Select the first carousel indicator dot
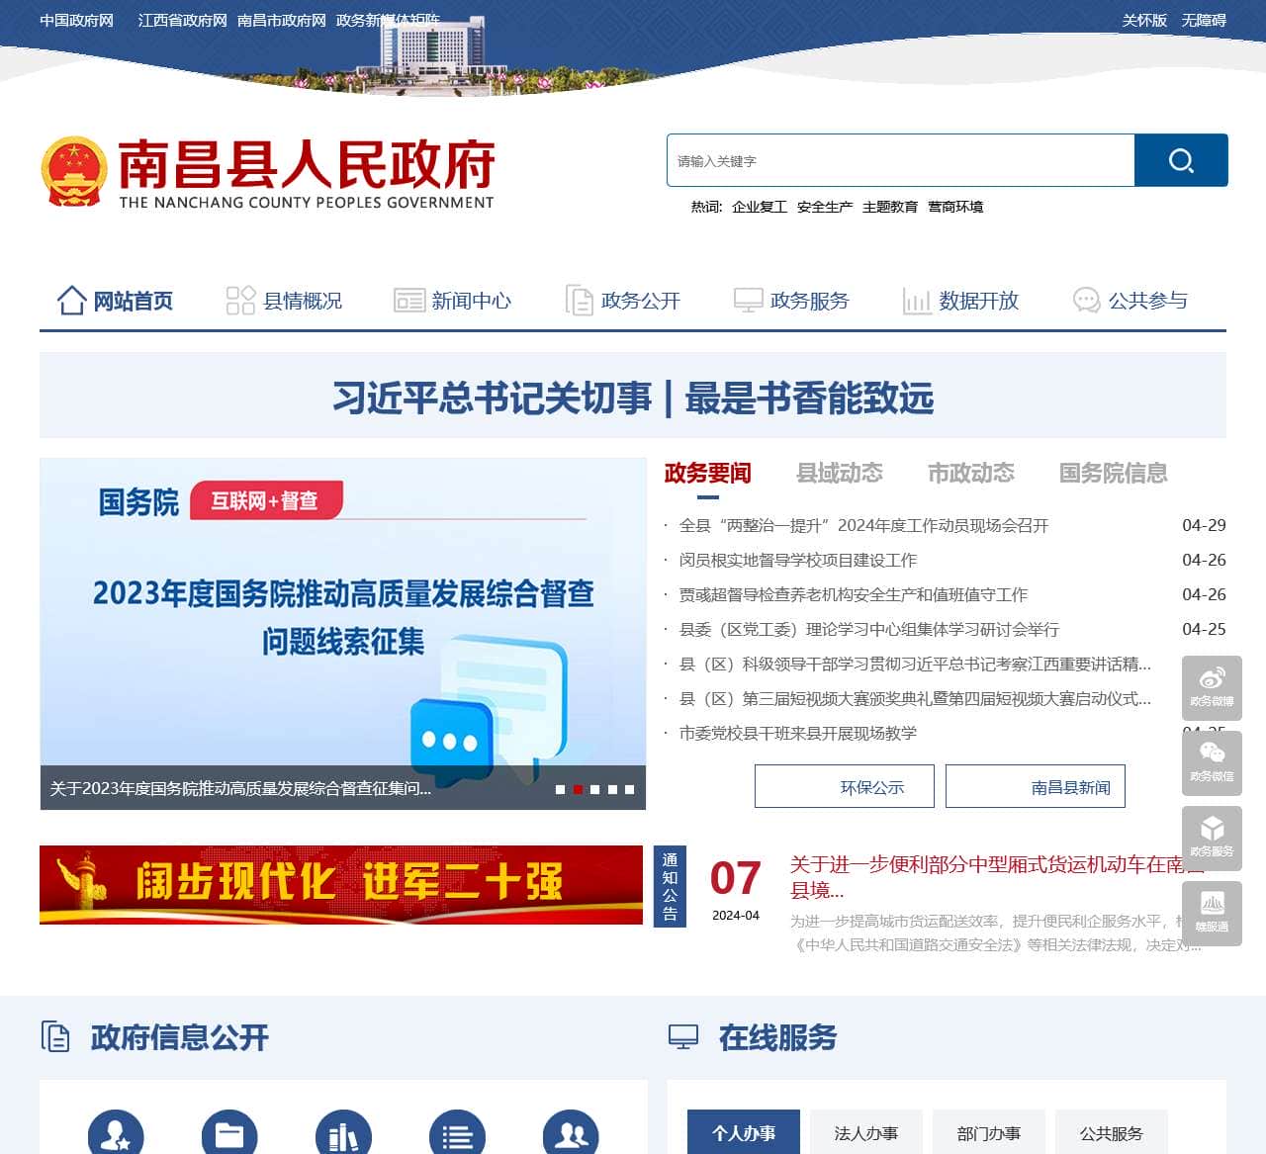 click(x=562, y=789)
